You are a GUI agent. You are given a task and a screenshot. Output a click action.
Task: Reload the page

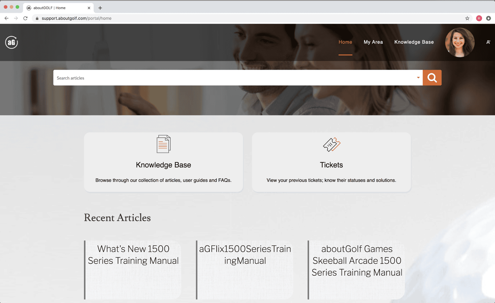pyautogui.click(x=25, y=18)
